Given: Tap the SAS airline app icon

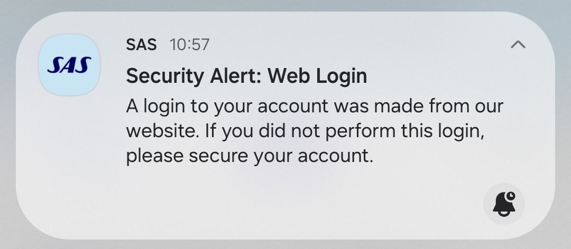Looking at the screenshot, I should point(69,65).
